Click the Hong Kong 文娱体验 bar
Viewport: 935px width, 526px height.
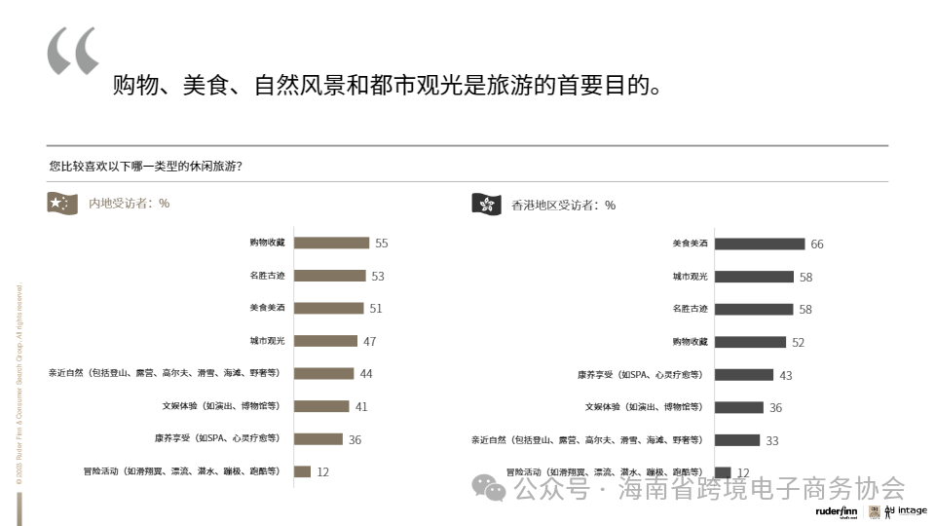739,407
